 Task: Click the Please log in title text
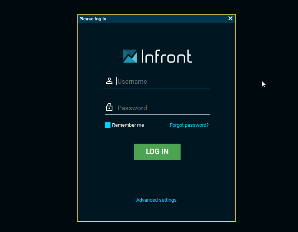pyautogui.click(x=93, y=19)
